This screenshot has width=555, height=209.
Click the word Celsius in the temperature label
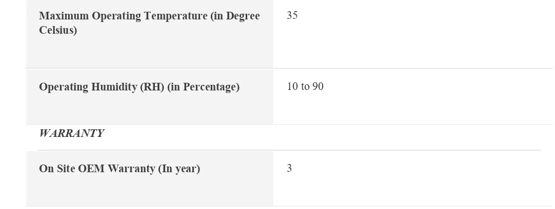(x=58, y=30)
